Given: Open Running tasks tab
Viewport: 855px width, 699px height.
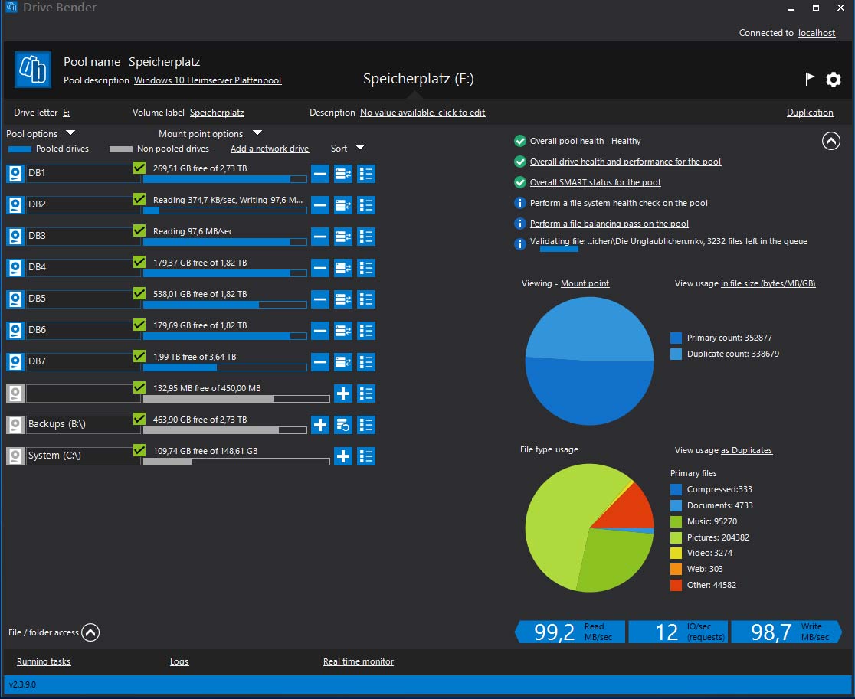Looking at the screenshot, I should (x=44, y=661).
